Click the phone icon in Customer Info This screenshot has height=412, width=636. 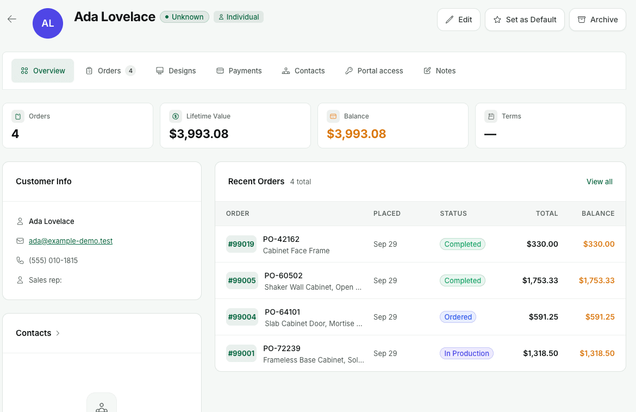click(x=20, y=260)
